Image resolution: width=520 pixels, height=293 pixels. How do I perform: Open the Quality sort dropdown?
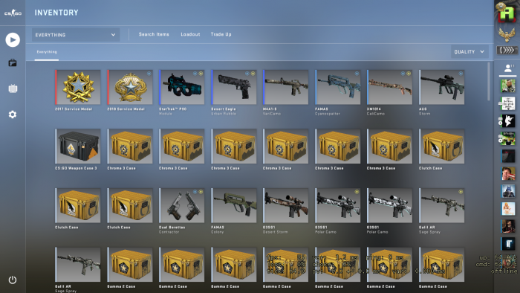point(469,52)
